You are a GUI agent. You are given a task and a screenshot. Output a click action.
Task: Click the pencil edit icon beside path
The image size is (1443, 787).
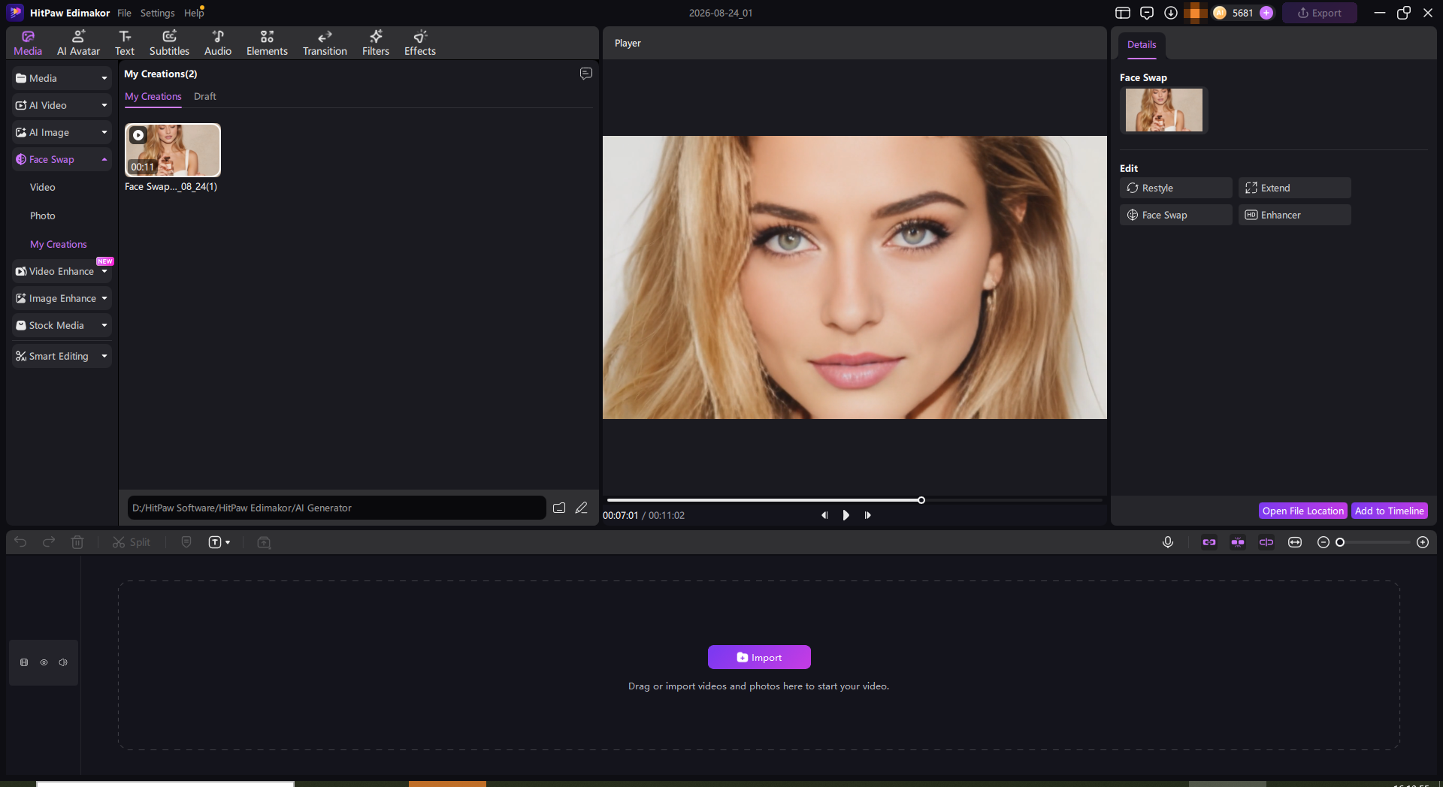tap(582, 508)
